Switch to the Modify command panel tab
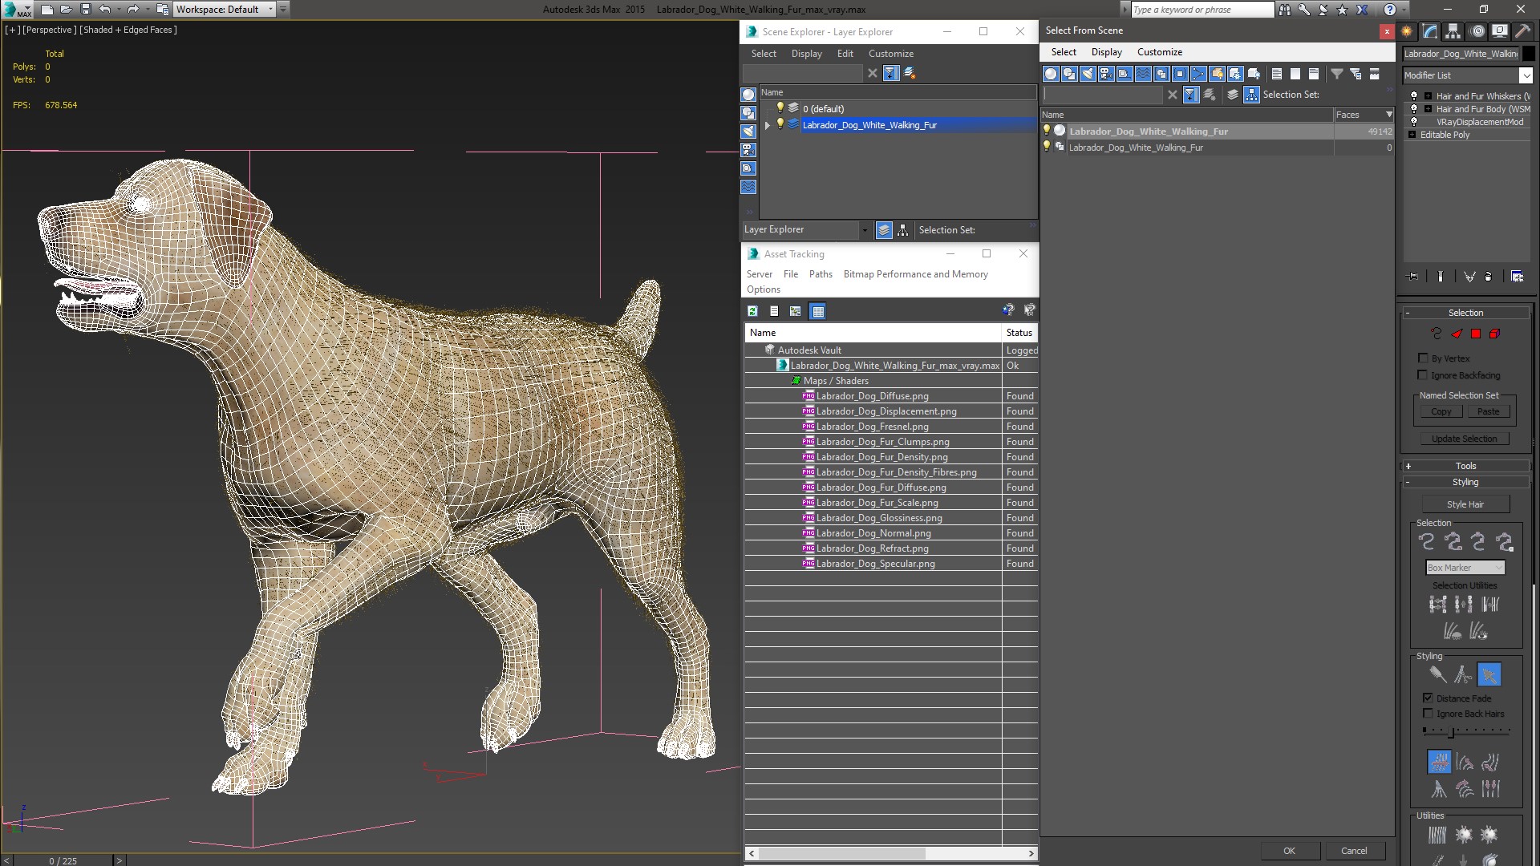 tap(1430, 31)
